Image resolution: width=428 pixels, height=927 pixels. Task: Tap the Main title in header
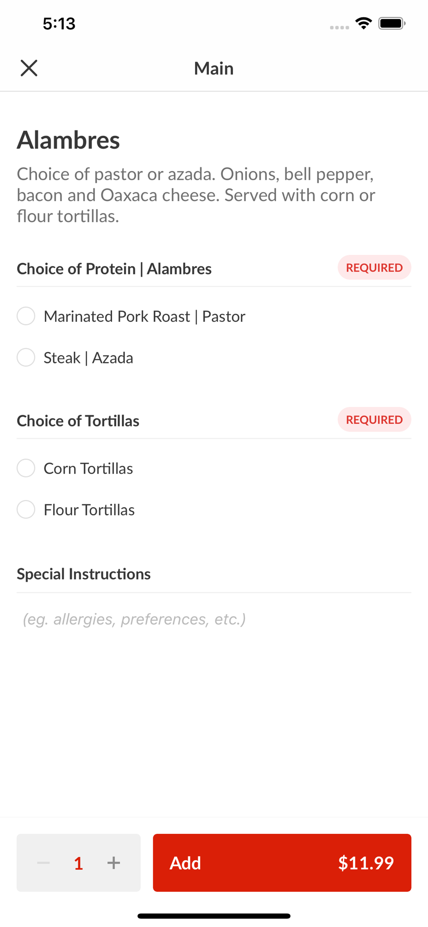click(214, 68)
